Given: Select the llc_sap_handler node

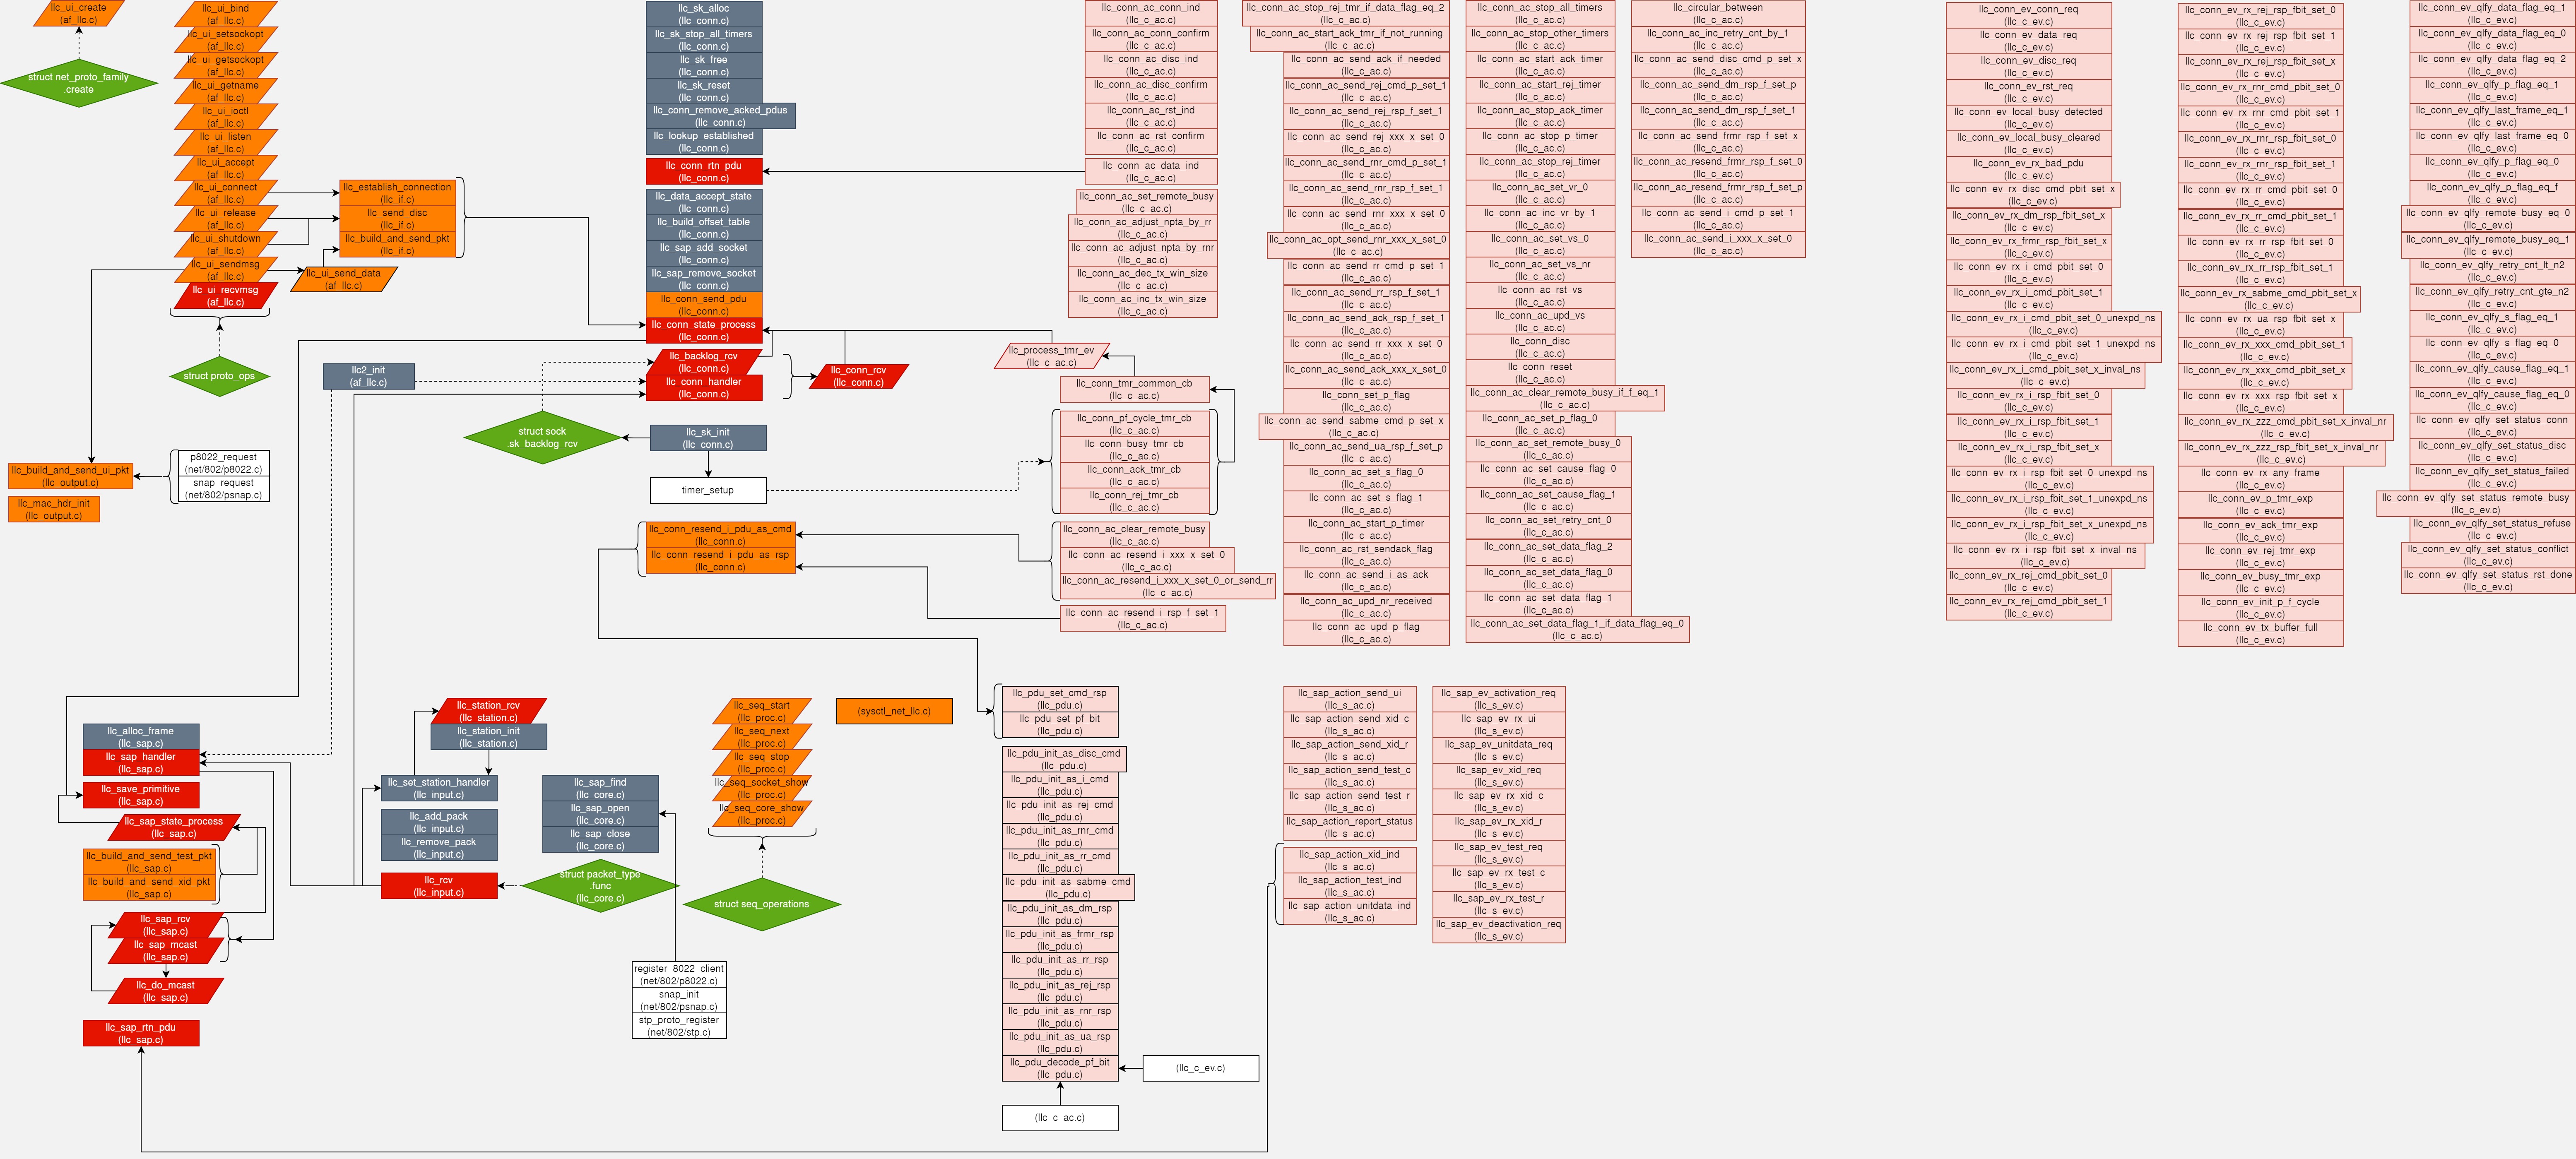Looking at the screenshot, I should tap(141, 763).
